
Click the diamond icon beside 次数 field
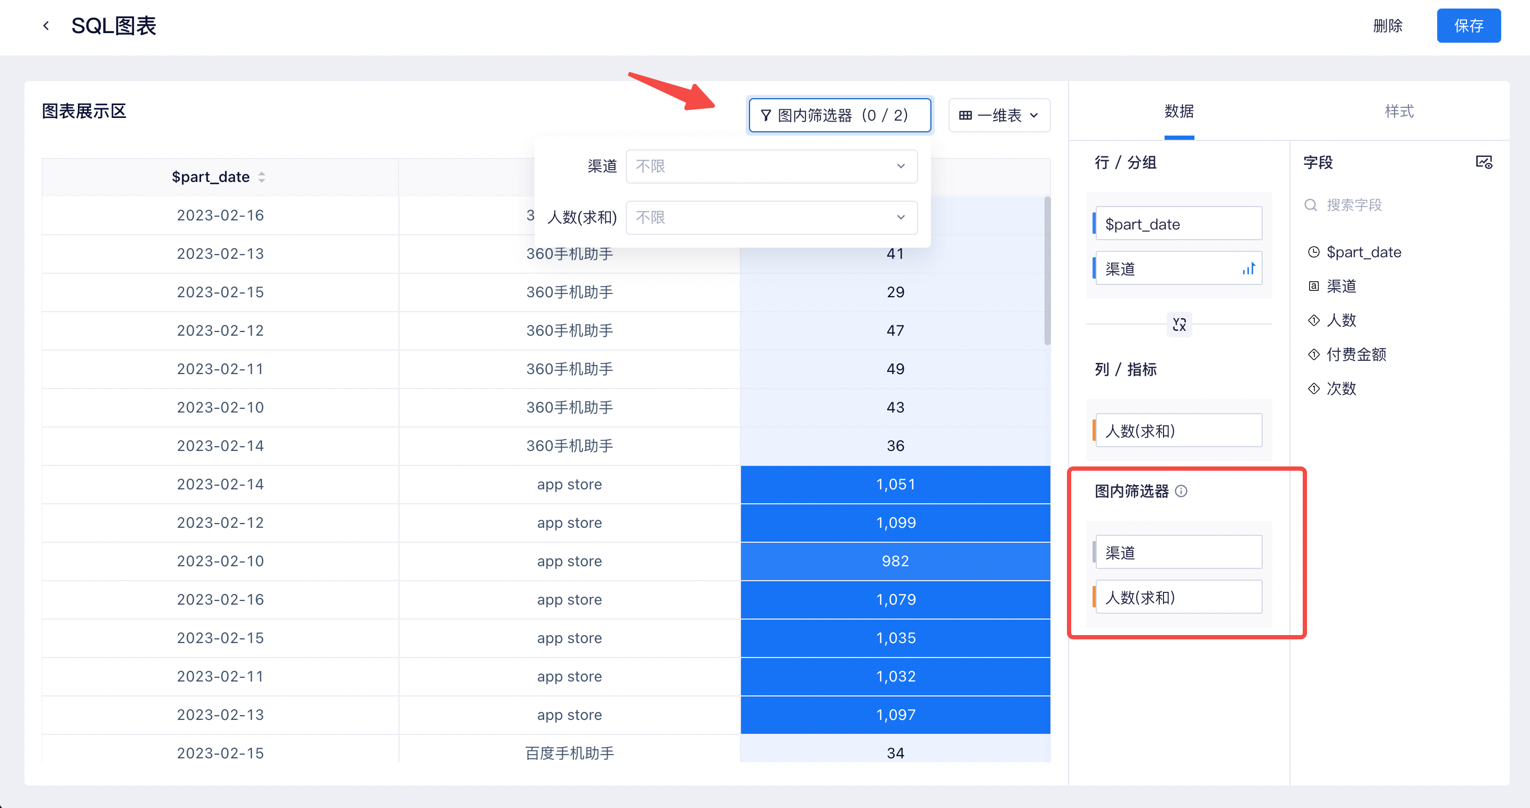[1314, 389]
